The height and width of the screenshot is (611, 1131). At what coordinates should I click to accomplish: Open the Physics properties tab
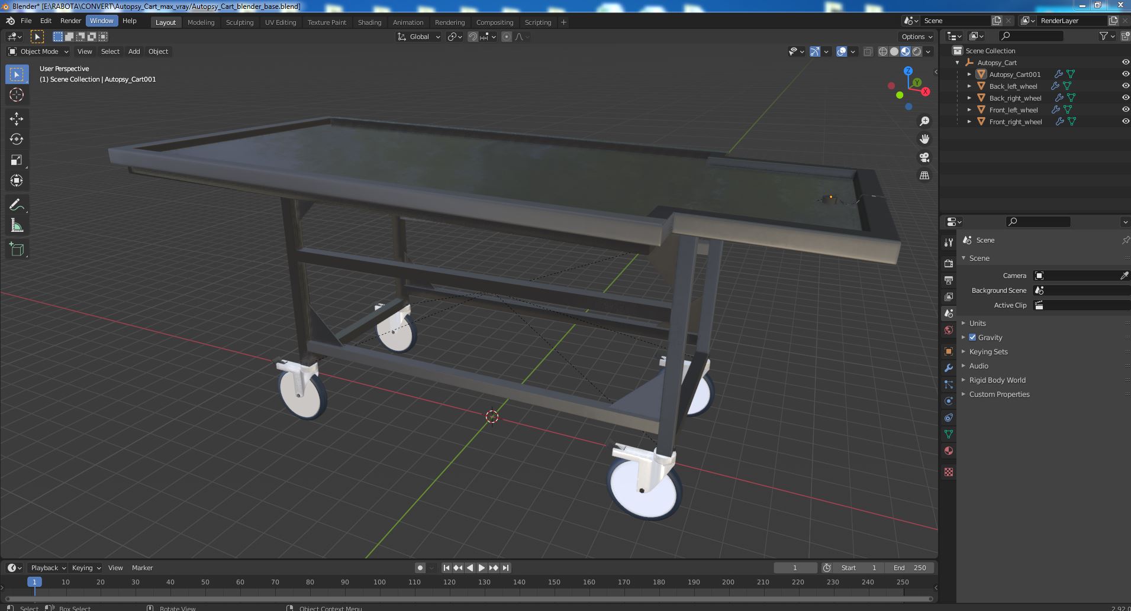949,401
